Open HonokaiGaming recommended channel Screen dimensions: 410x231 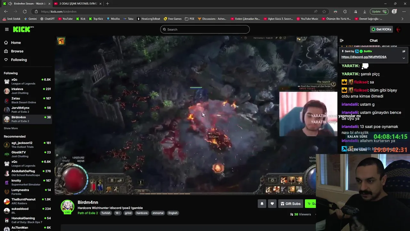click(x=27, y=220)
